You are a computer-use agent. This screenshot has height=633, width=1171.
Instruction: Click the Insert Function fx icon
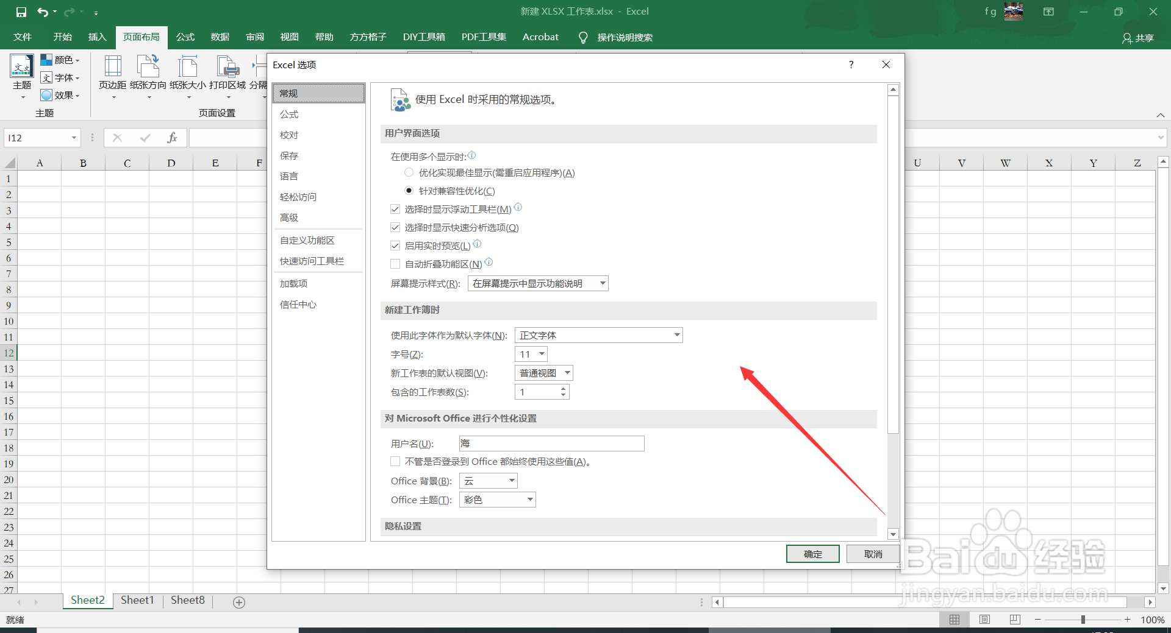(x=172, y=138)
